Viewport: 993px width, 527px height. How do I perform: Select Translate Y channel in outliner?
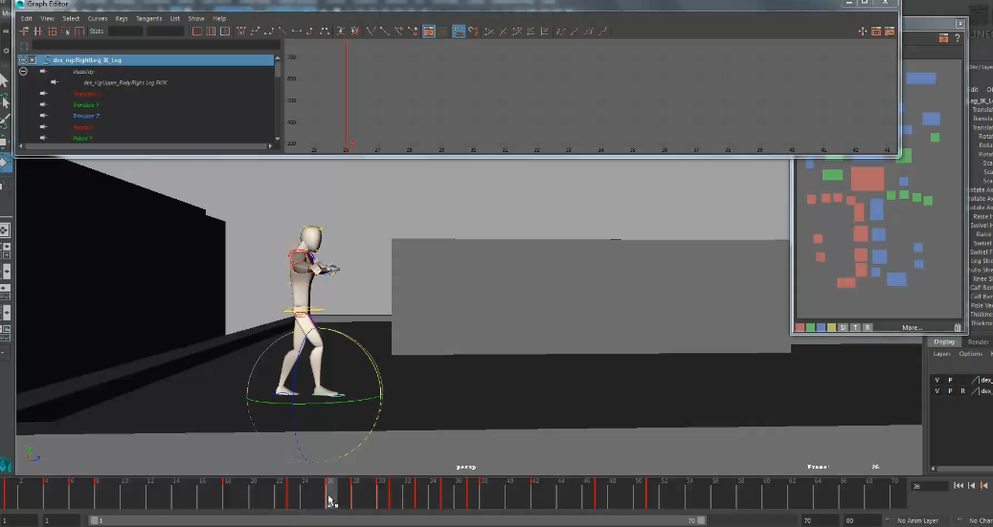coord(86,105)
